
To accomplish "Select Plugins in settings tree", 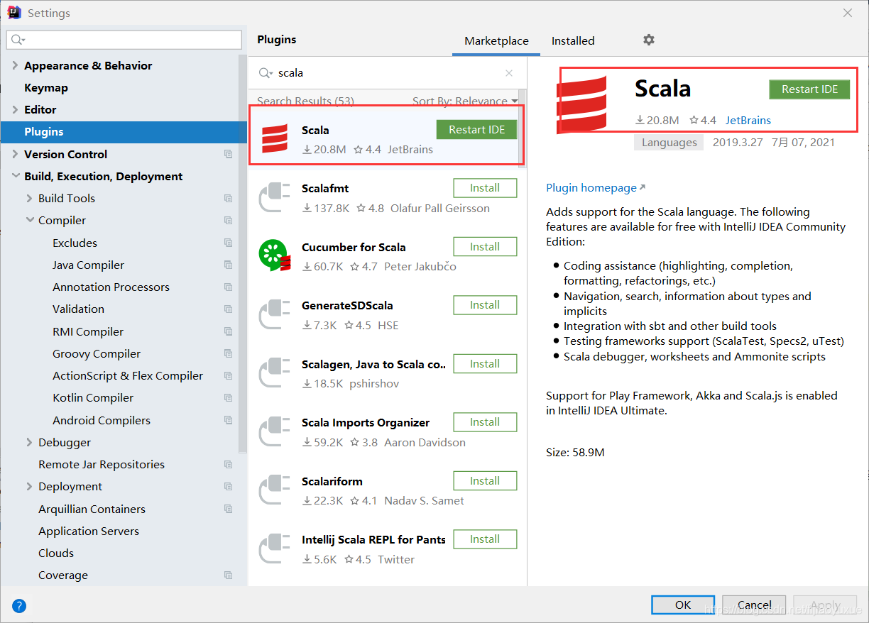I will click(x=124, y=132).
